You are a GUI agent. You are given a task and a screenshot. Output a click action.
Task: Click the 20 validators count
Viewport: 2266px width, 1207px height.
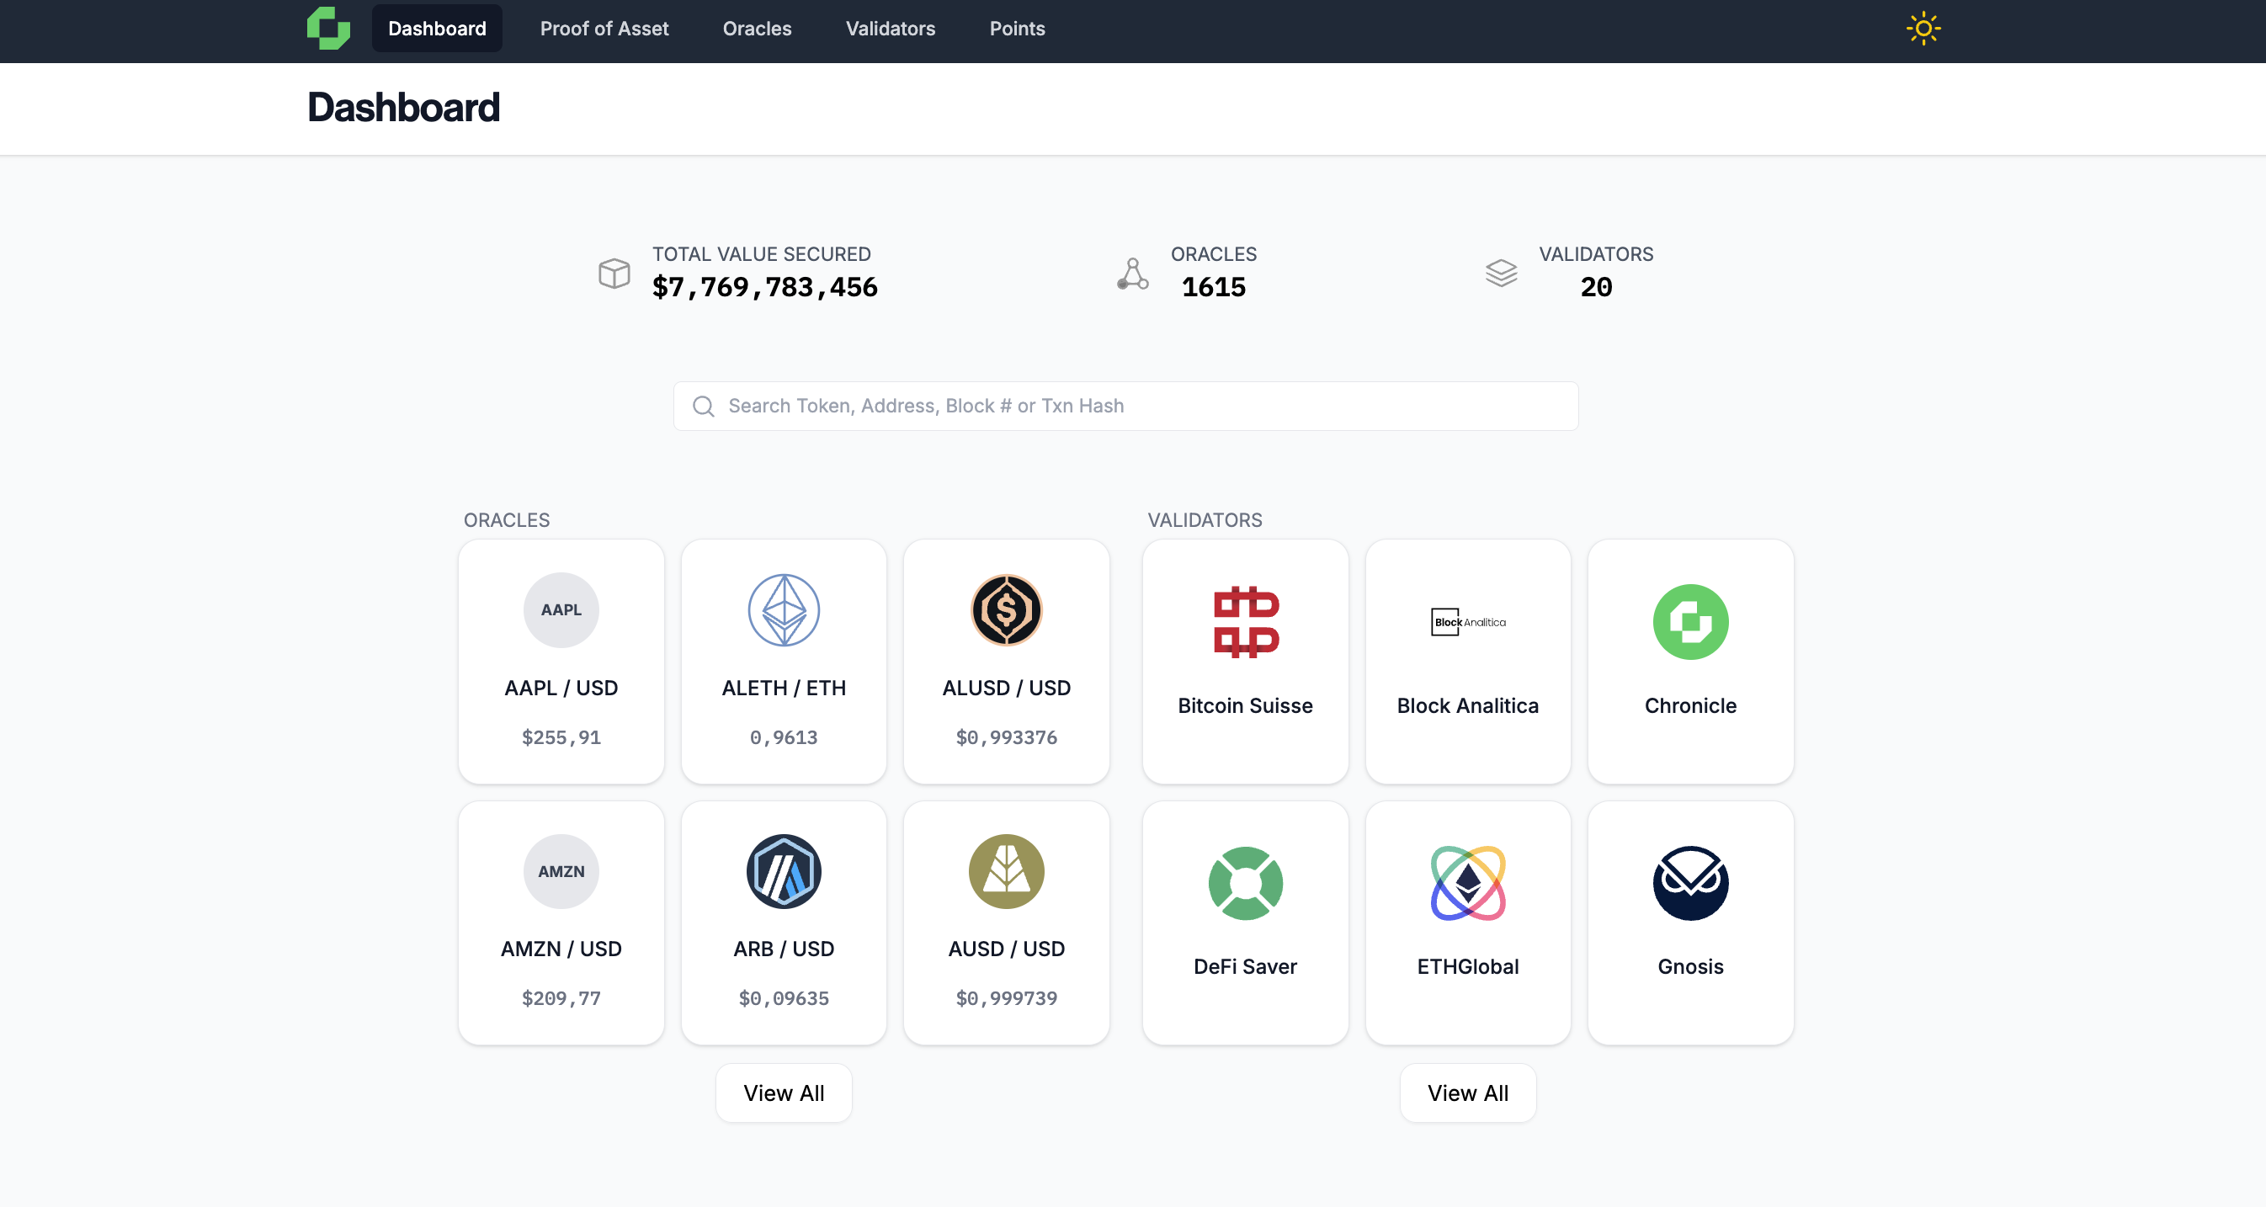1596,287
